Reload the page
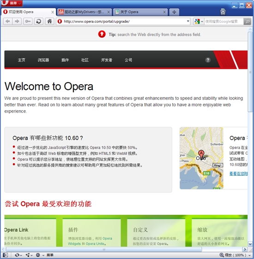Screen dimensions: 254x259 39,21
